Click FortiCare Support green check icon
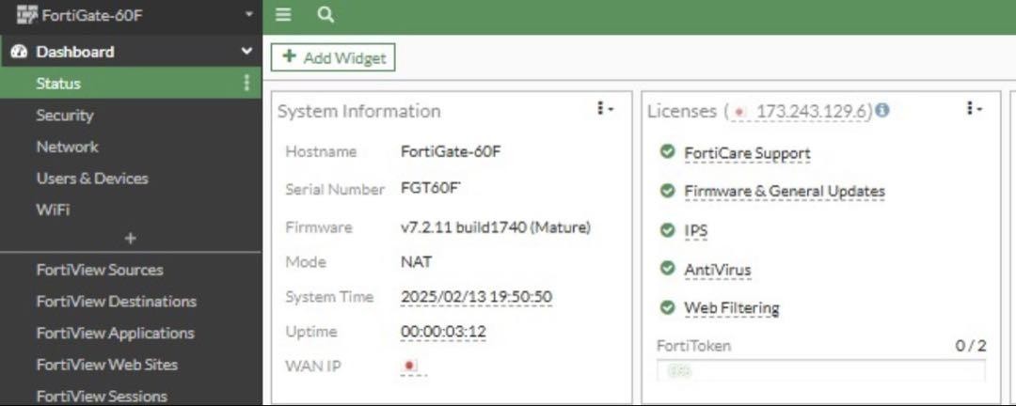 point(667,152)
